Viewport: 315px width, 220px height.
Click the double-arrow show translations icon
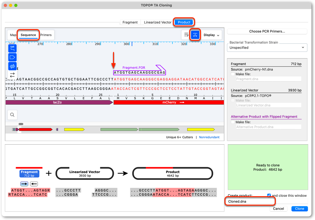[x=12, y=75]
